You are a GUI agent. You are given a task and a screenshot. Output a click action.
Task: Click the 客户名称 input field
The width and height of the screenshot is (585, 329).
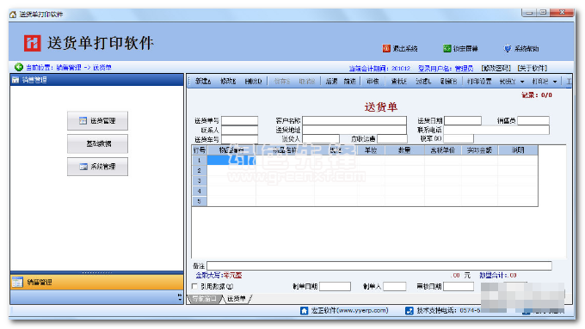pos(354,120)
